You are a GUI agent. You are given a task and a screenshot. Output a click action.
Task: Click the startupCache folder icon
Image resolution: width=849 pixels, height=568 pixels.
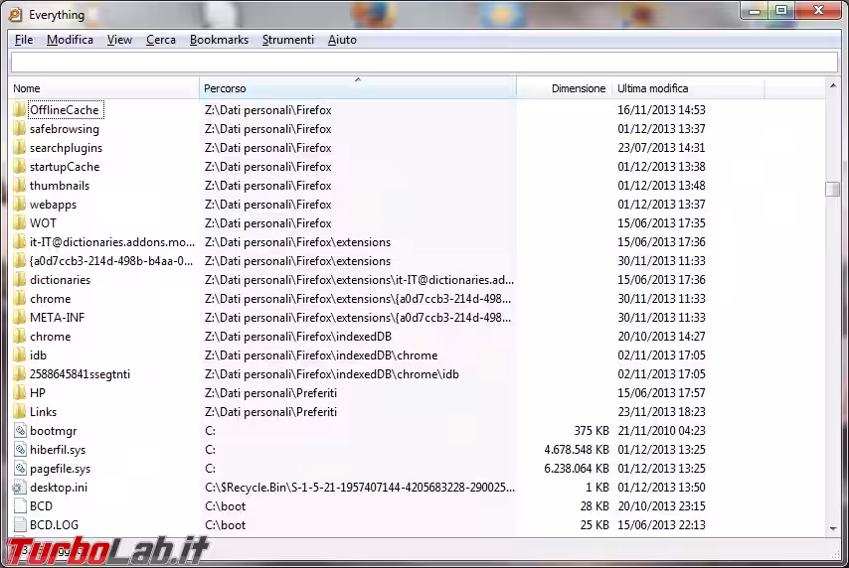(20, 167)
